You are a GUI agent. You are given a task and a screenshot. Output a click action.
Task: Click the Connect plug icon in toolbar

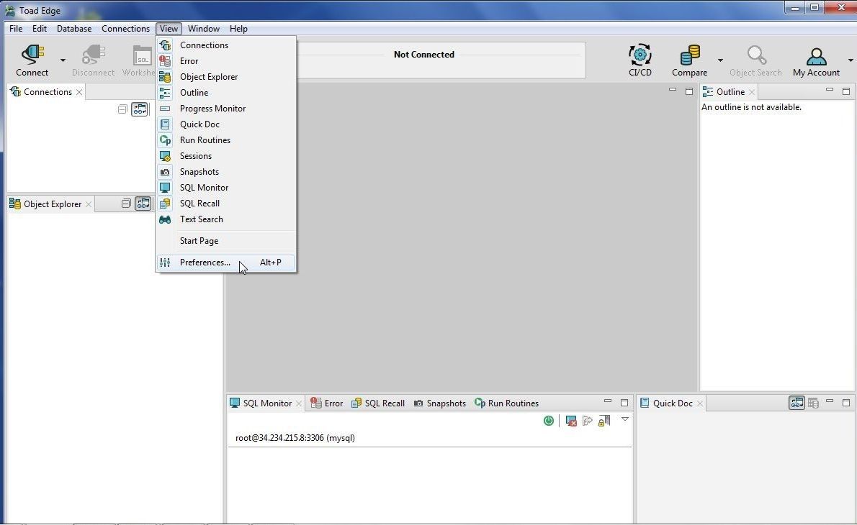coord(32,55)
